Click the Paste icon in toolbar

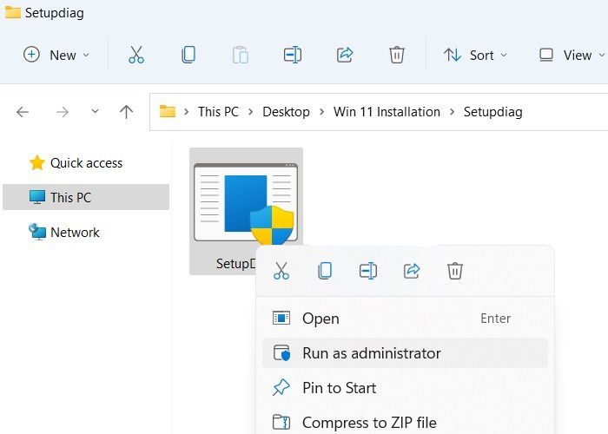click(241, 55)
